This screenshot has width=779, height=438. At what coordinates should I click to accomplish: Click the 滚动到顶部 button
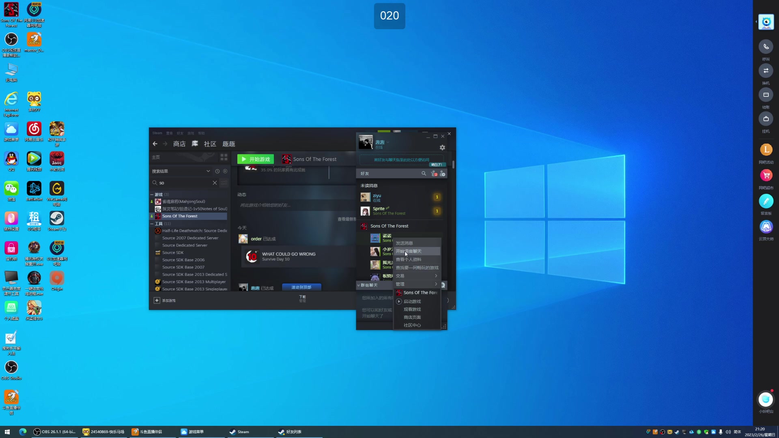click(x=301, y=287)
